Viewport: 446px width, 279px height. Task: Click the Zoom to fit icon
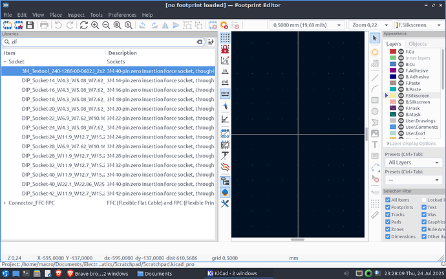pos(117,25)
